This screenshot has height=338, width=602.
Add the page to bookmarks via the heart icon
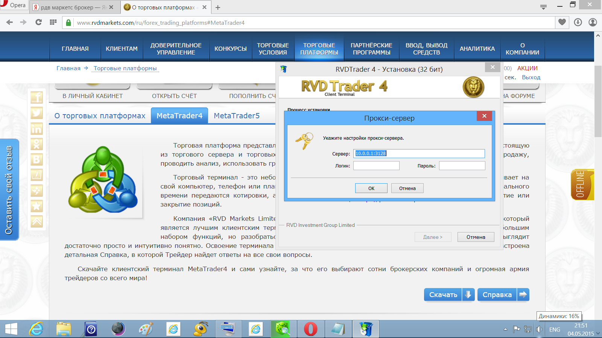[x=562, y=23]
